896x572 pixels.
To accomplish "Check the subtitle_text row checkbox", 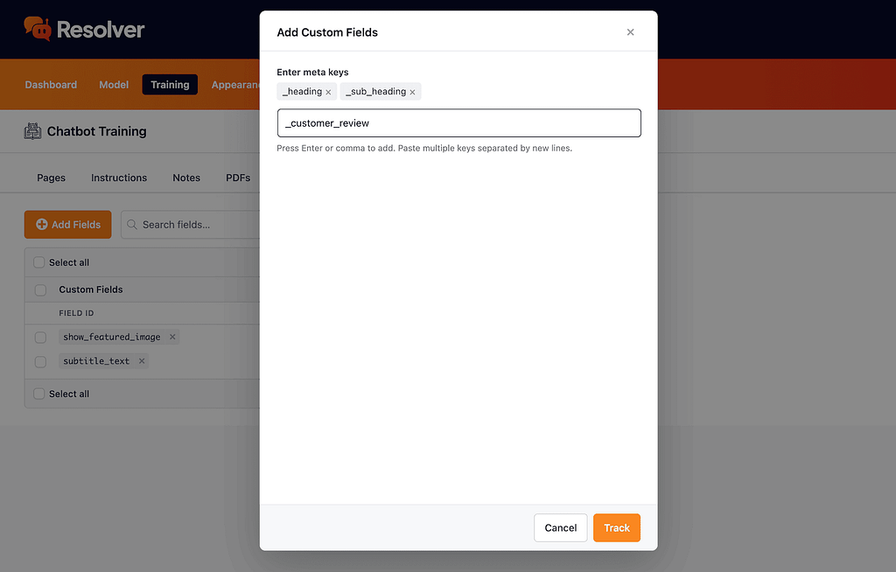I will (x=40, y=362).
